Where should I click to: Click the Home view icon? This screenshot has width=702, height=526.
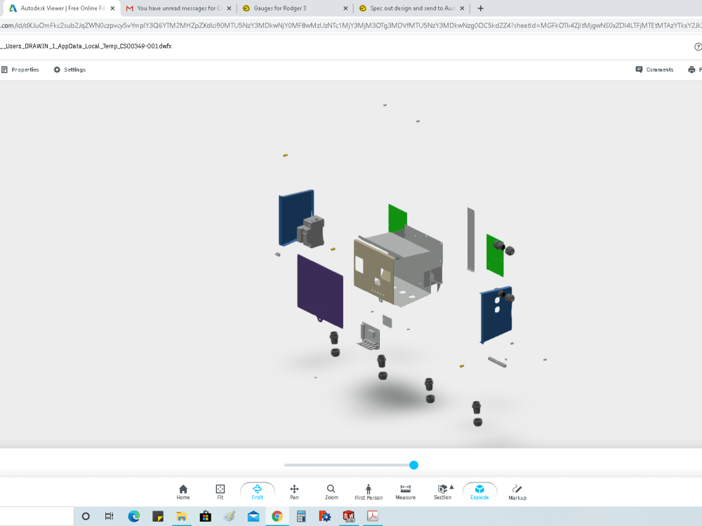click(183, 491)
